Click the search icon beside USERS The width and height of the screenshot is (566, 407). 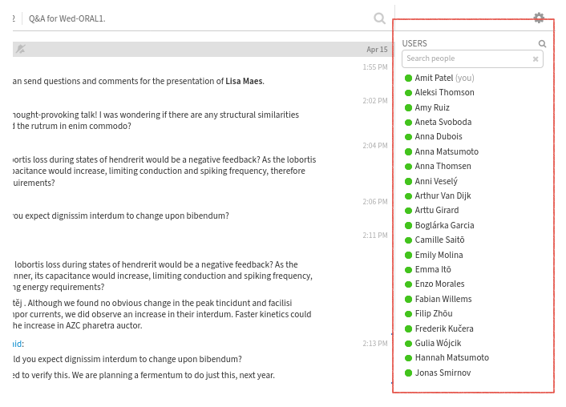543,44
